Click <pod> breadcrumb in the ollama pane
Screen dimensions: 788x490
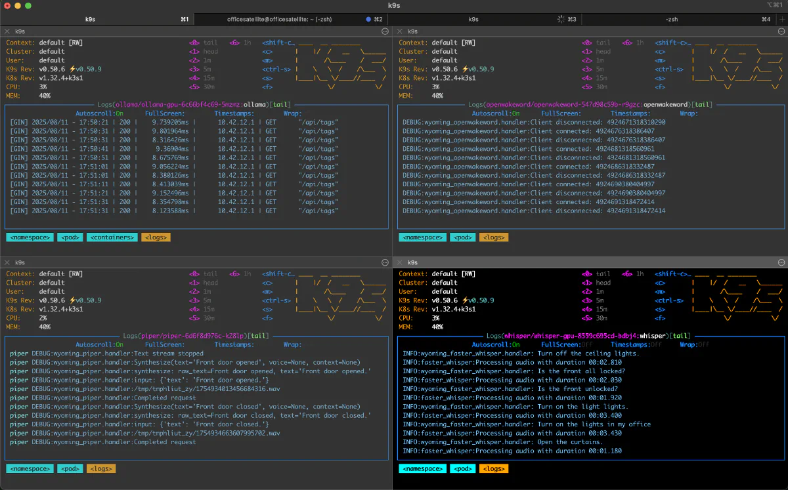70,237
